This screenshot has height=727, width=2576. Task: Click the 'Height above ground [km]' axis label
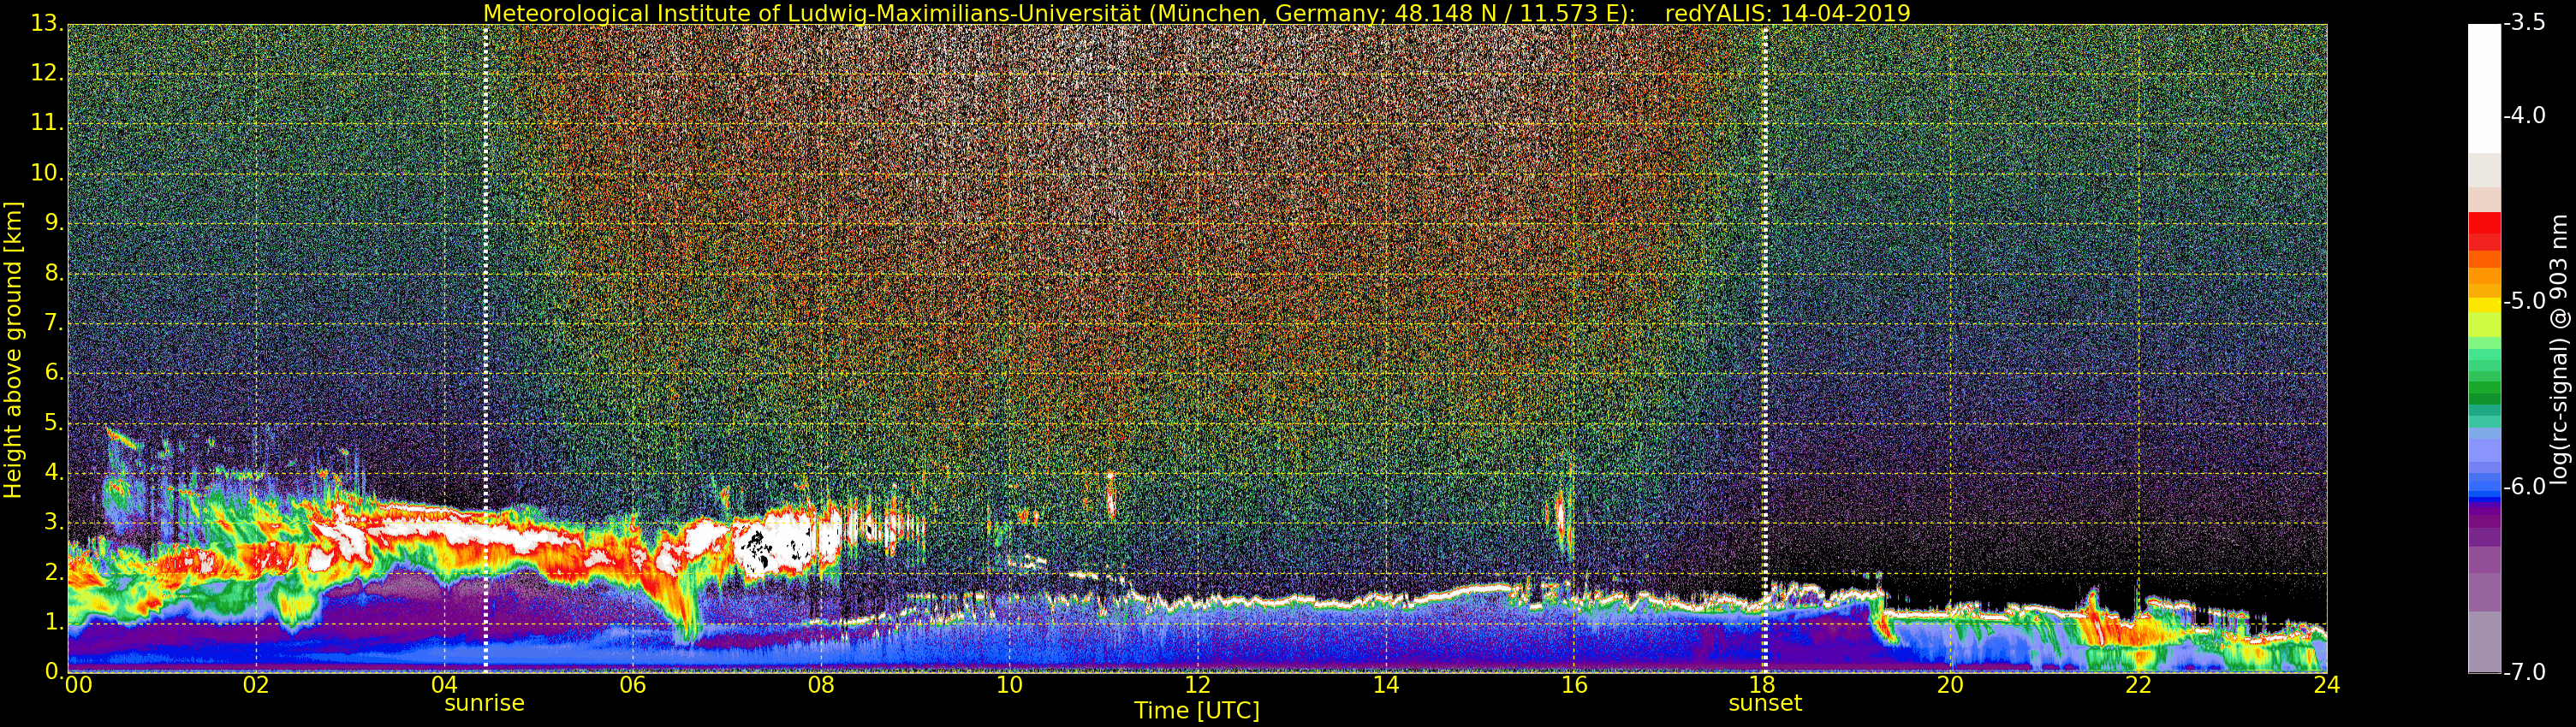(13, 351)
